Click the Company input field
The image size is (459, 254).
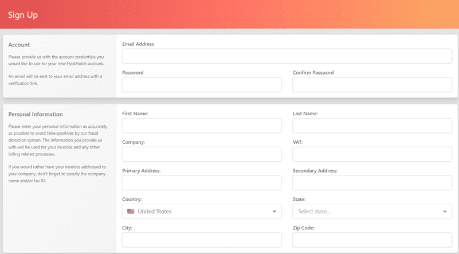(x=202, y=154)
